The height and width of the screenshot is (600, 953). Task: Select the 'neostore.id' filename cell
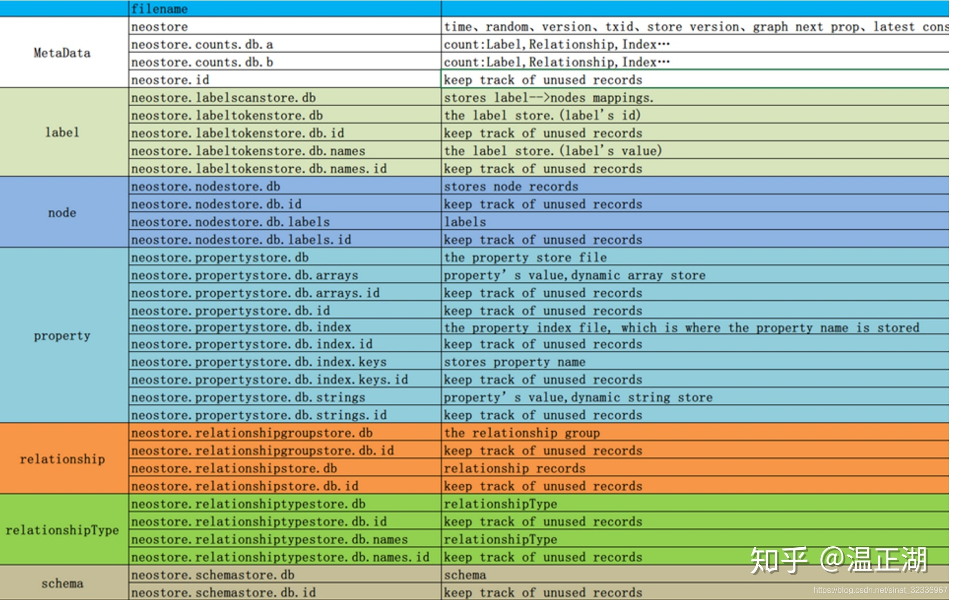(x=285, y=80)
